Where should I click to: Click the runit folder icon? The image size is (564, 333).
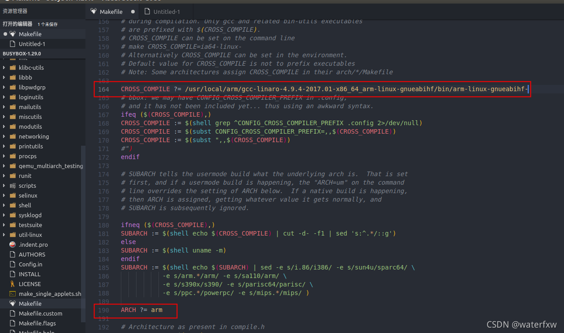point(13,176)
